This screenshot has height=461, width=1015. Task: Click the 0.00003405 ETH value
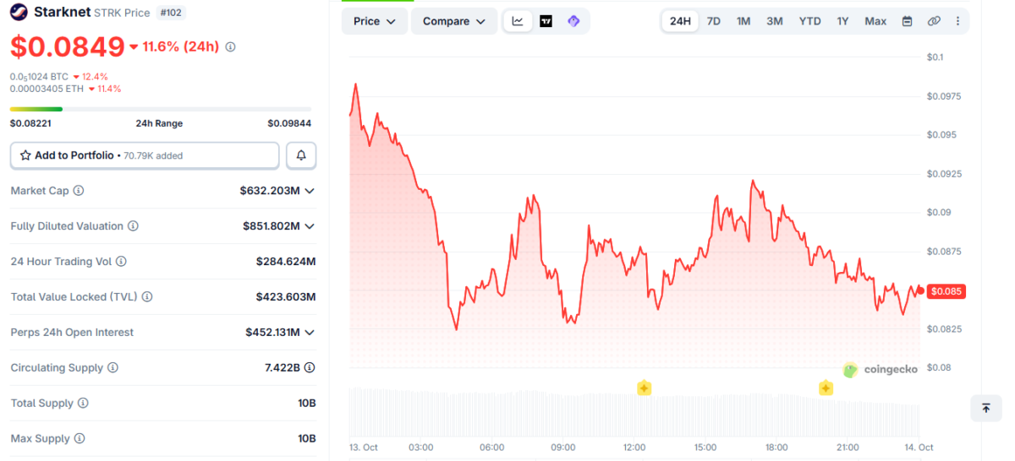(47, 89)
